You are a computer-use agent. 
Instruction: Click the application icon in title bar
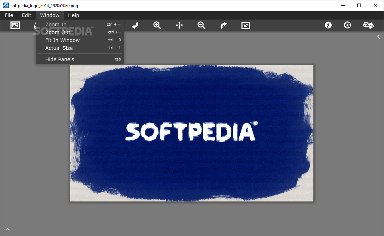6,5
